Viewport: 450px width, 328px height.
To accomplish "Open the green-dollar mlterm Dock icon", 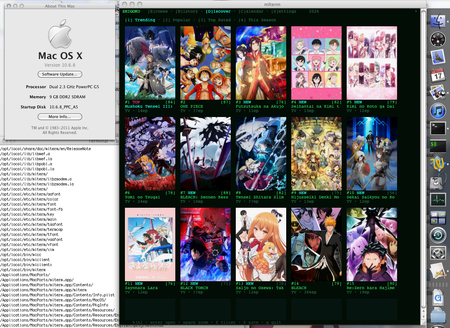I will click(438, 146).
